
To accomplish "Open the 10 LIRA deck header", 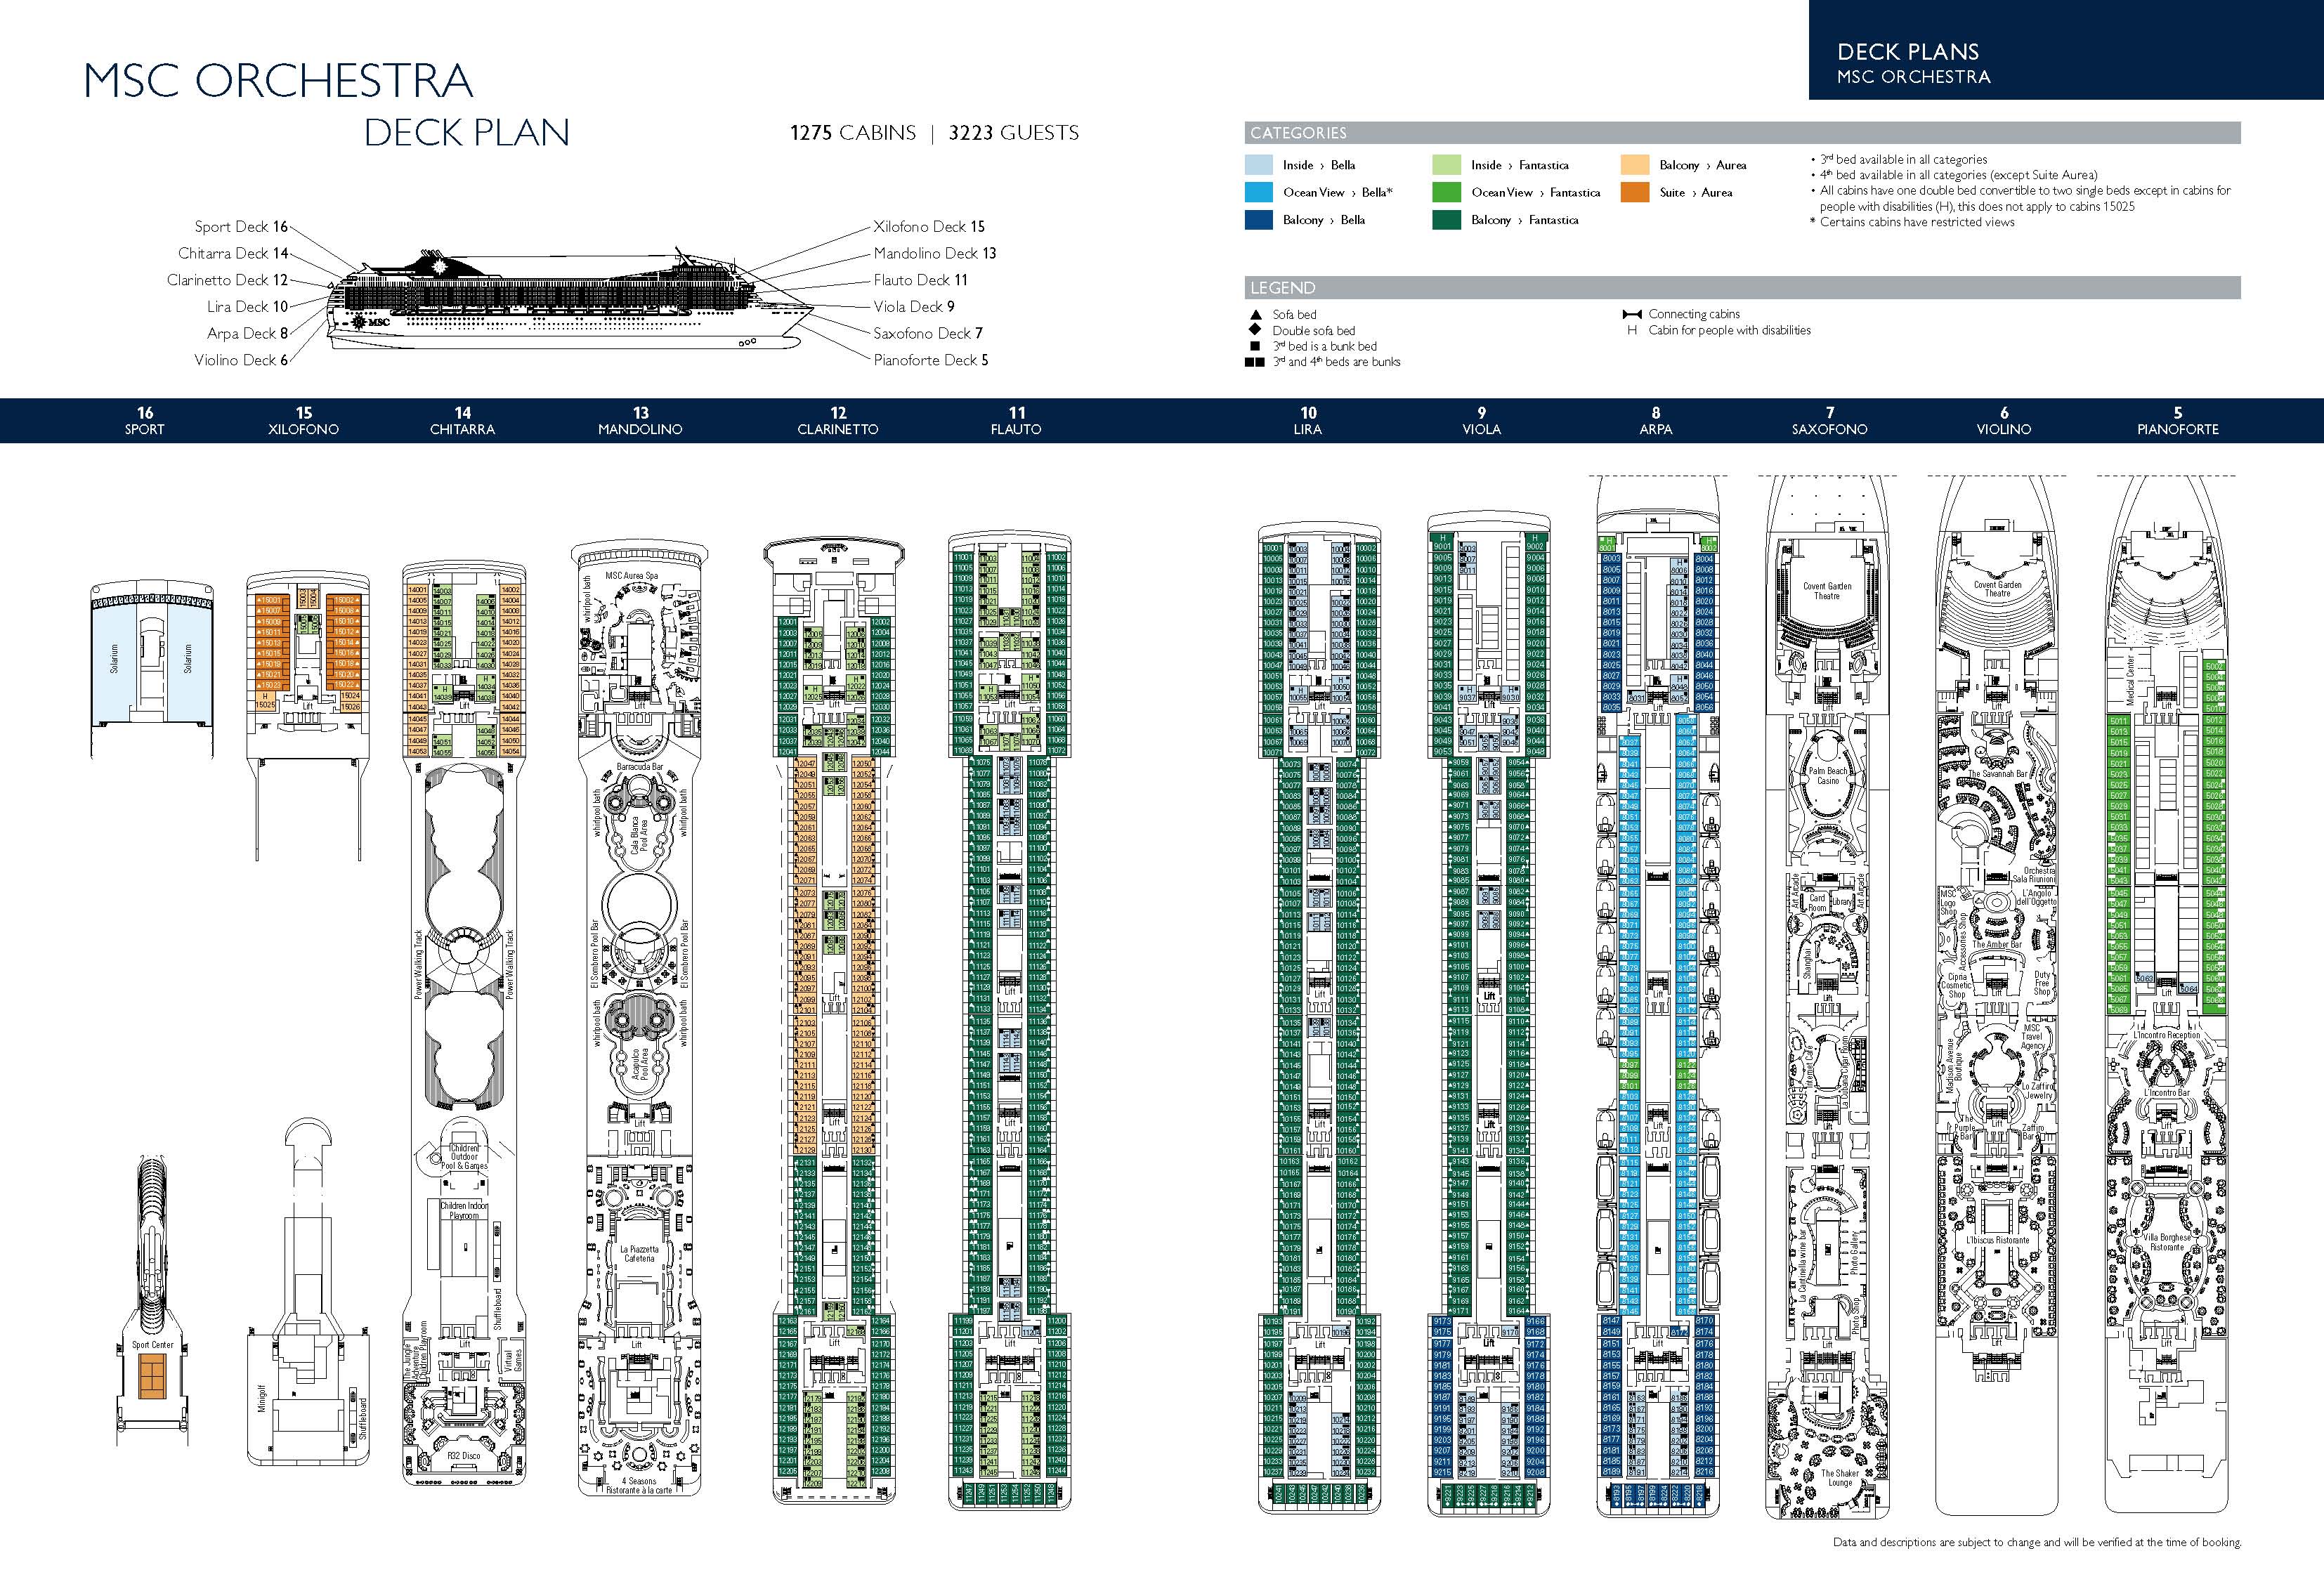I will click(1308, 420).
